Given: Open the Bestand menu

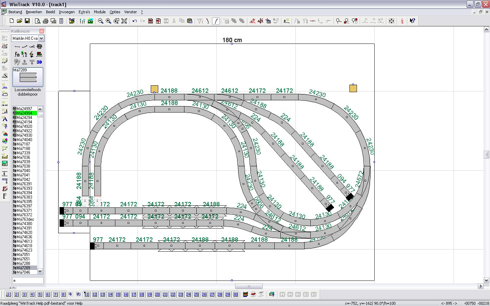Looking at the screenshot, I should 15,12.
